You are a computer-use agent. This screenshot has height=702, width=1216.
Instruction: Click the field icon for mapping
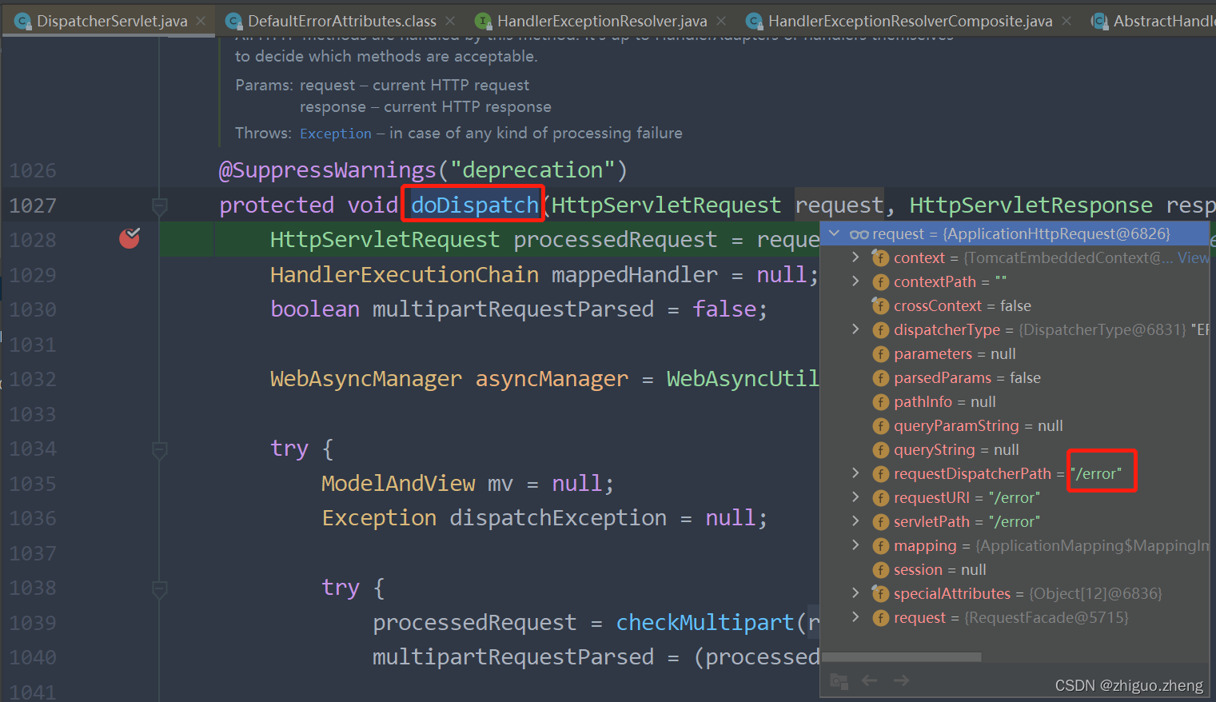pos(880,546)
